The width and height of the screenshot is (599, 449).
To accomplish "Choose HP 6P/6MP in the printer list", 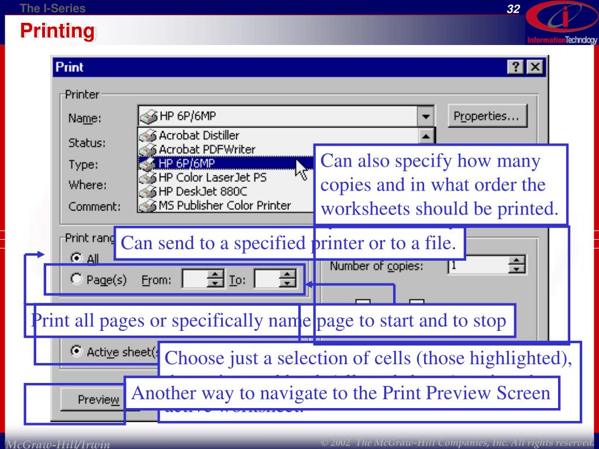I will coord(225,164).
